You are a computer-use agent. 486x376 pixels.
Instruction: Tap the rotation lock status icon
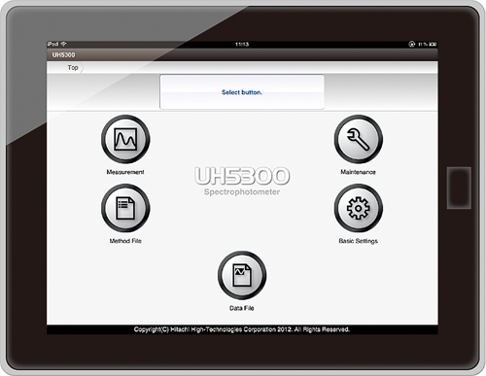[411, 44]
